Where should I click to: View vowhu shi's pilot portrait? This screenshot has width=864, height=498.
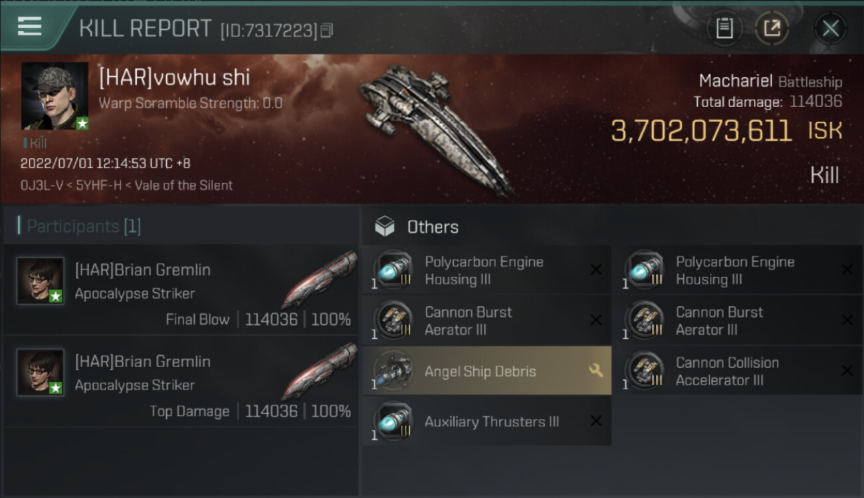[54, 96]
